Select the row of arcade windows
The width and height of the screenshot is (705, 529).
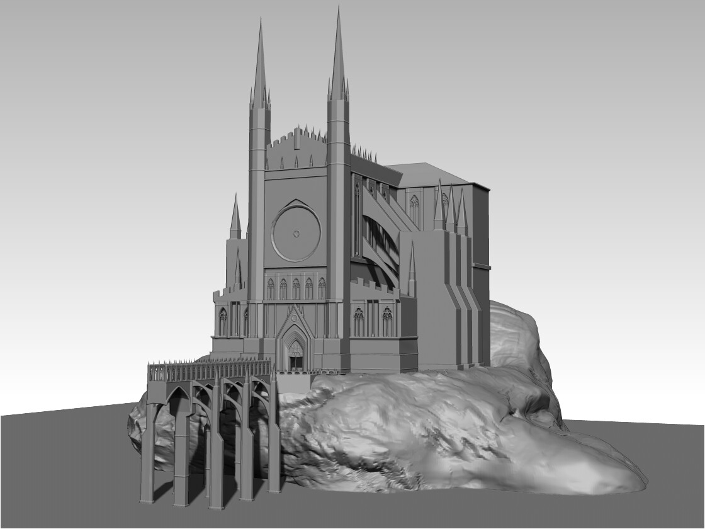click(296, 287)
